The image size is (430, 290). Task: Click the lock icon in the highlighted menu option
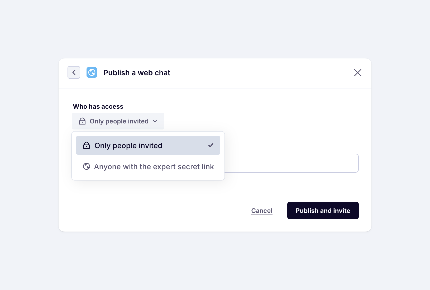pyautogui.click(x=87, y=145)
